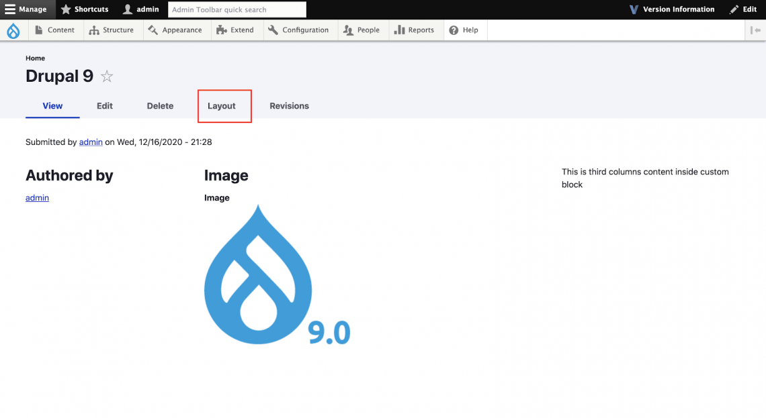The width and height of the screenshot is (766, 418).
Task: Toggle the Manage hamburger menu
Action: (26, 9)
